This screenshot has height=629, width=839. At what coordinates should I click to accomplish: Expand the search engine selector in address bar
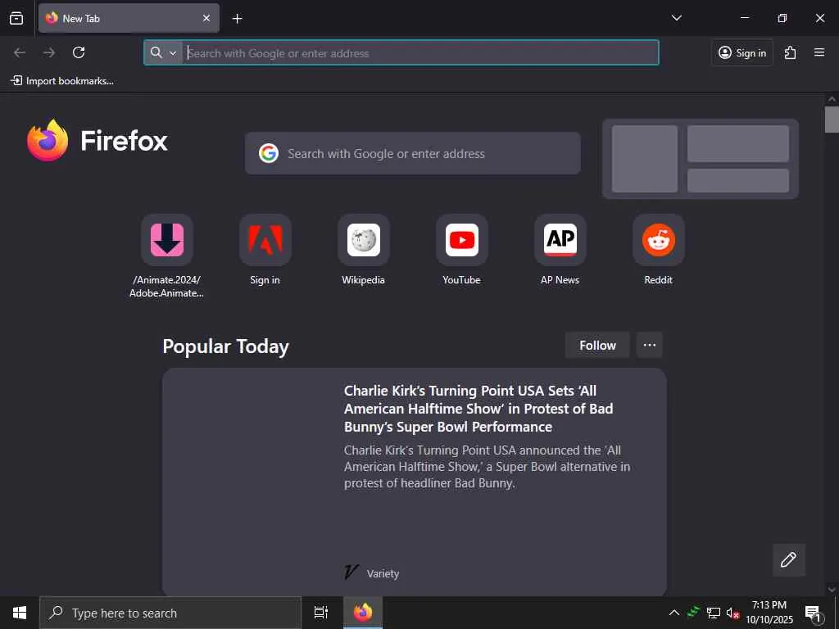163,52
